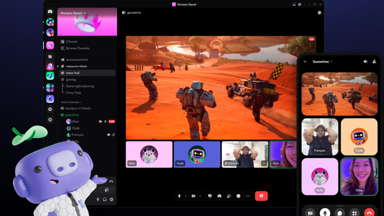Screen dimensions: 384x216
Task: Select Clyde's orange tile on mobile
Action: tap(359, 137)
